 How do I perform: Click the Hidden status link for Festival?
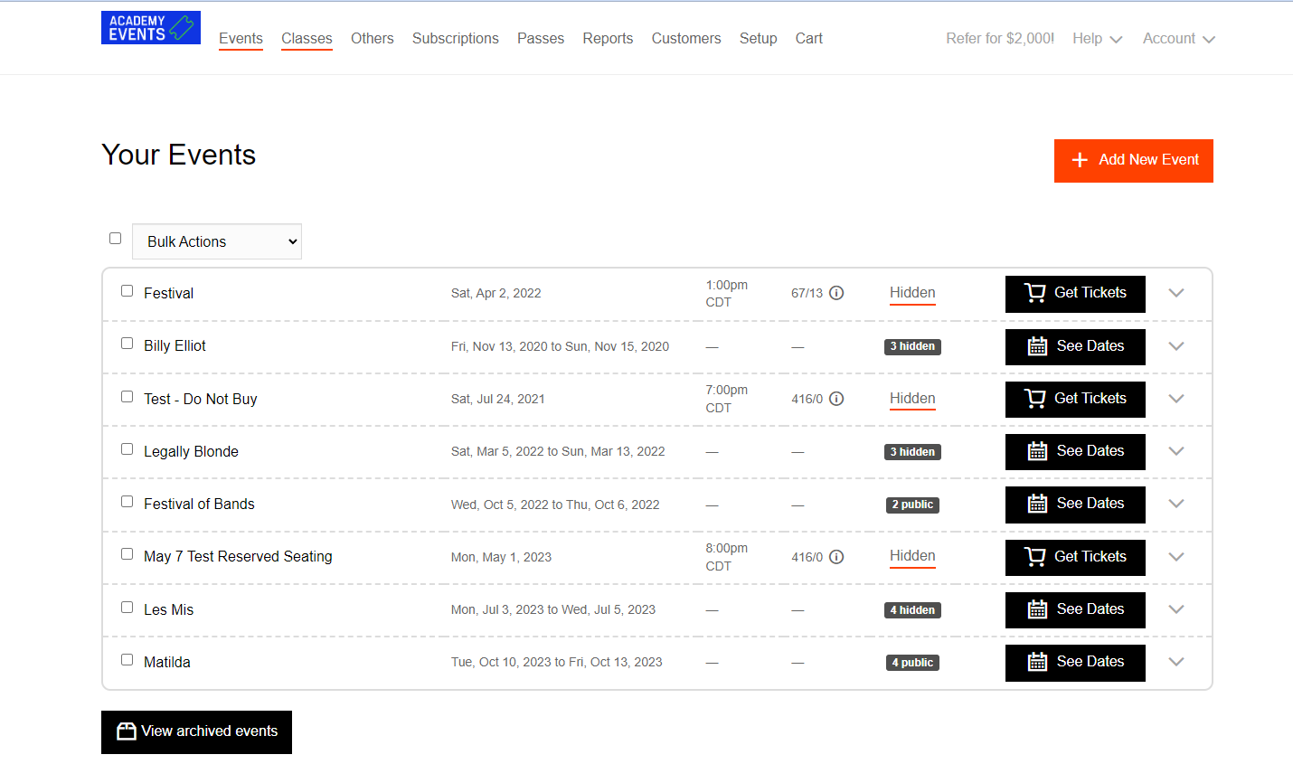click(x=912, y=293)
